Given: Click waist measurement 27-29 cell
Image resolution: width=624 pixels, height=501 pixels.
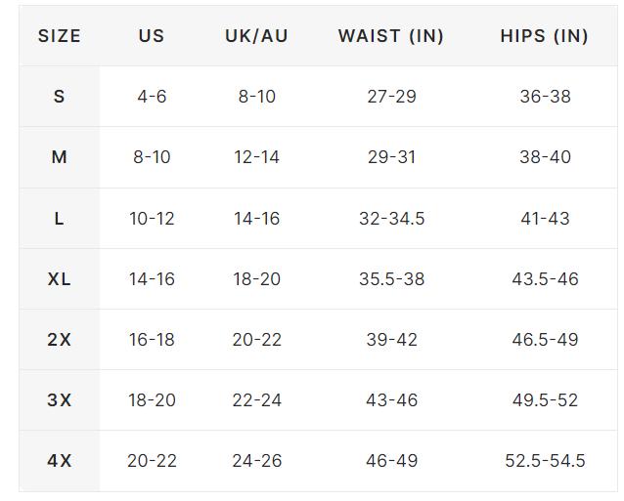Looking at the screenshot, I should 391,97.
